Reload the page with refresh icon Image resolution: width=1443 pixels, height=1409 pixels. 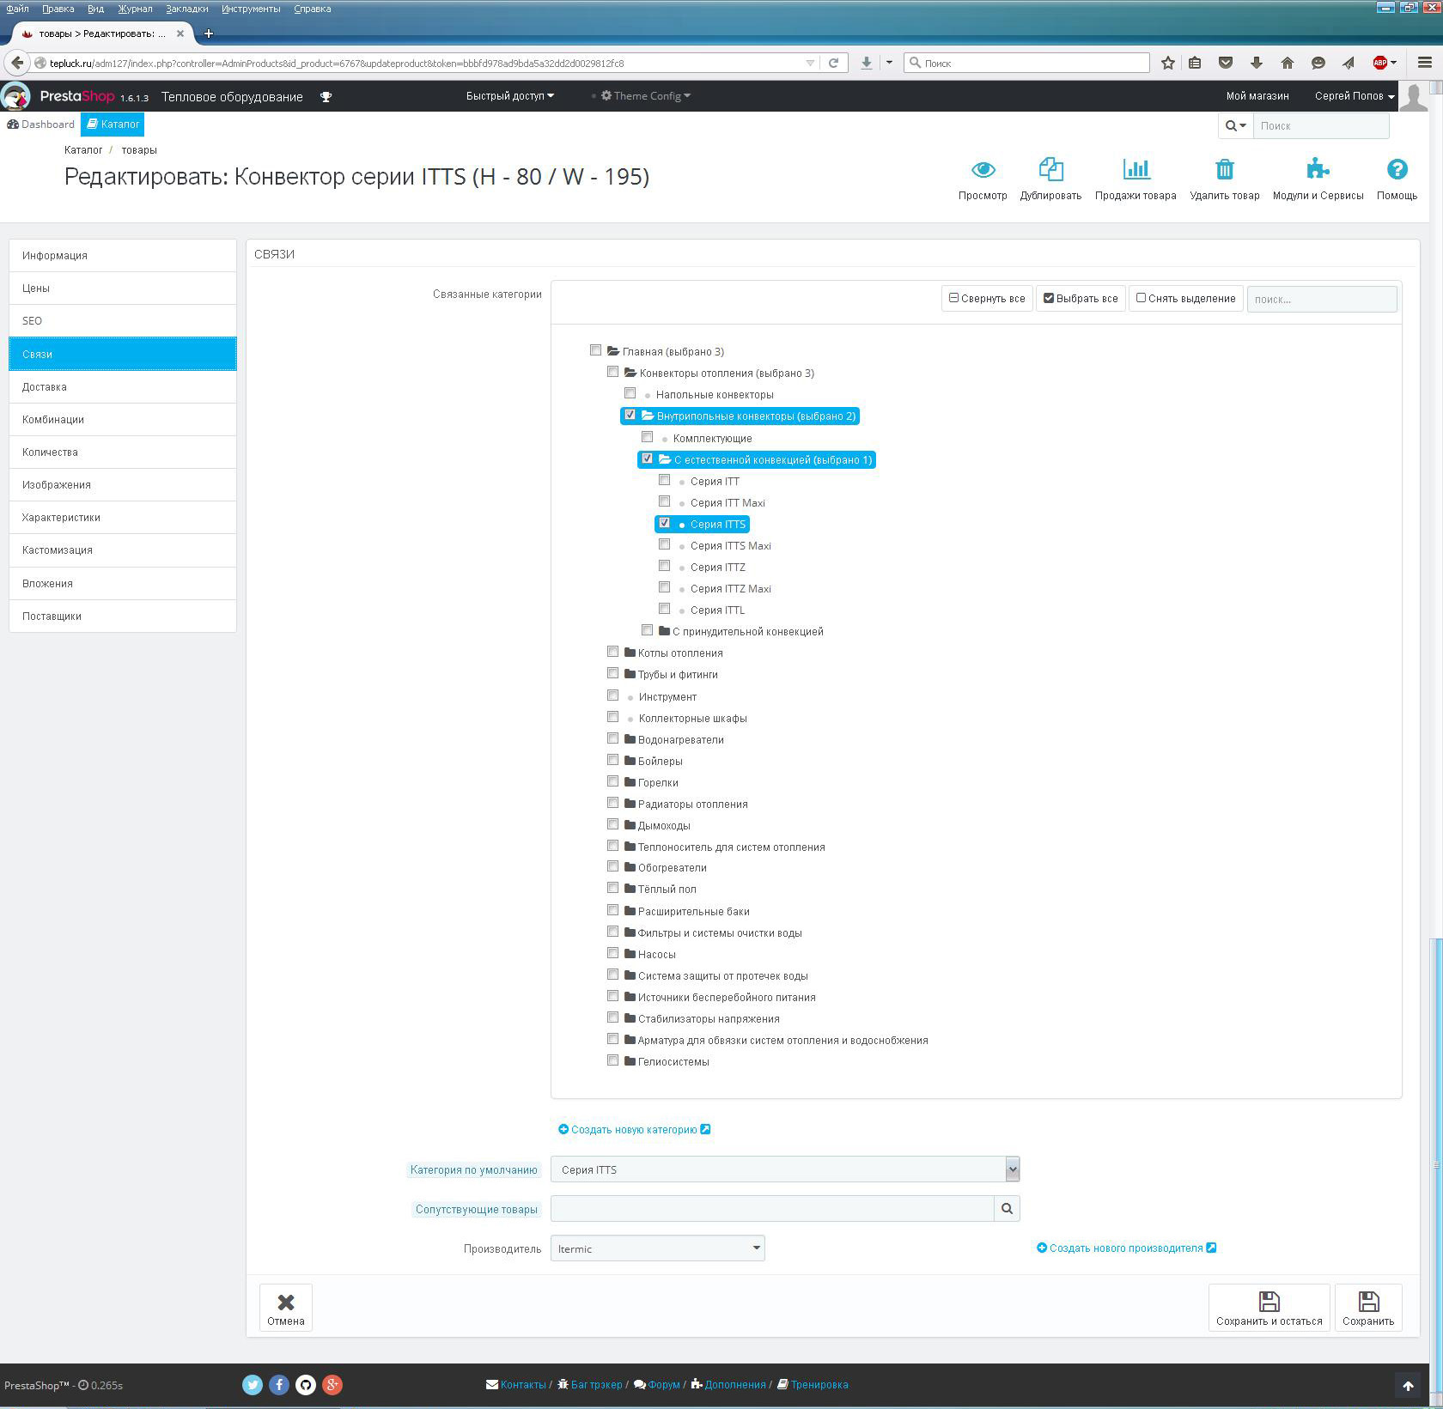coord(833,63)
